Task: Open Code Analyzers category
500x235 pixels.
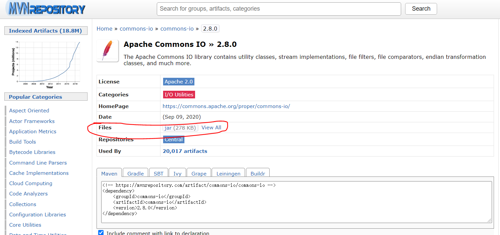Action: [28, 194]
